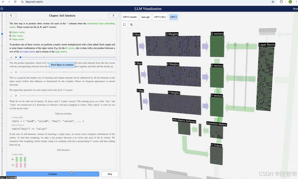
Task: Select the K vectors label
Action: 217,66
